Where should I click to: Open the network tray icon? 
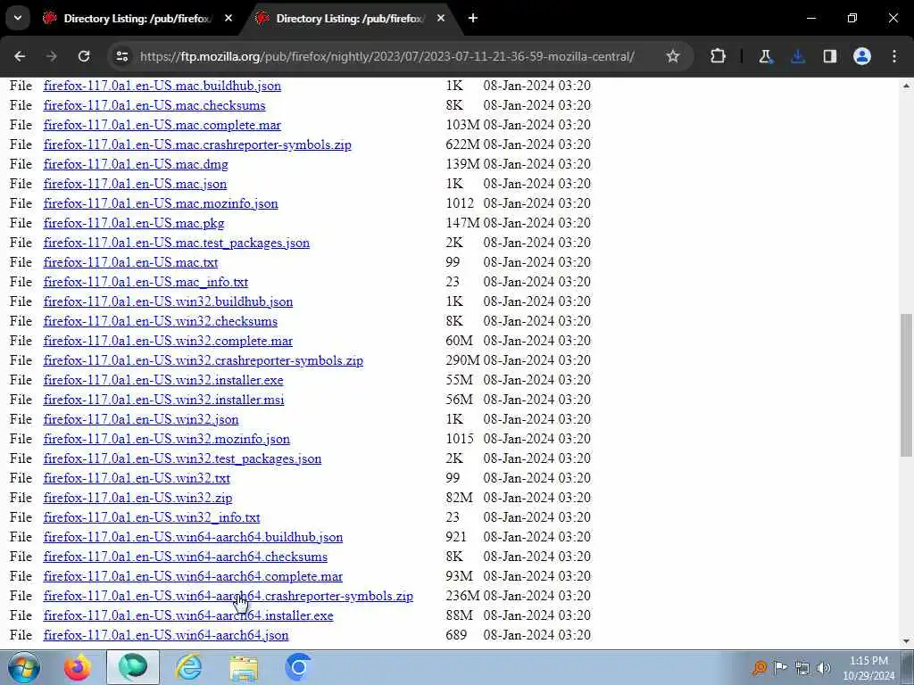pyautogui.click(x=802, y=668)
